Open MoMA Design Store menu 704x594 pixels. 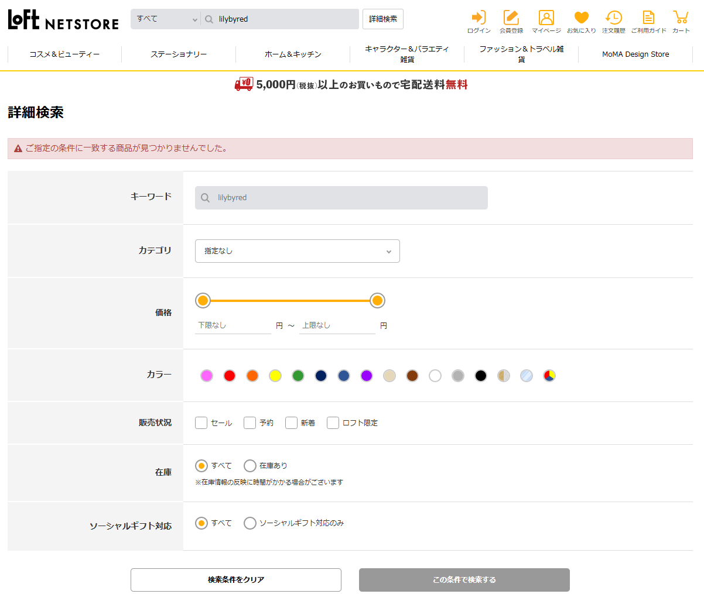pos(635,54)
